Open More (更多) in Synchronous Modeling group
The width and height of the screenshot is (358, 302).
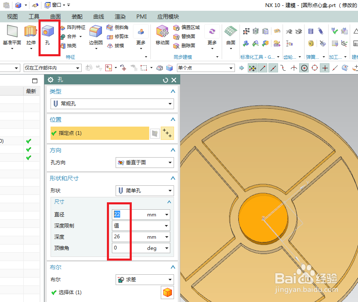click(212, 38)
